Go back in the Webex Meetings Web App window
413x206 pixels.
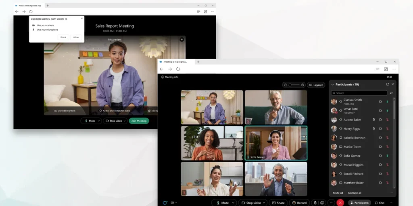click(x=17, y=12)
